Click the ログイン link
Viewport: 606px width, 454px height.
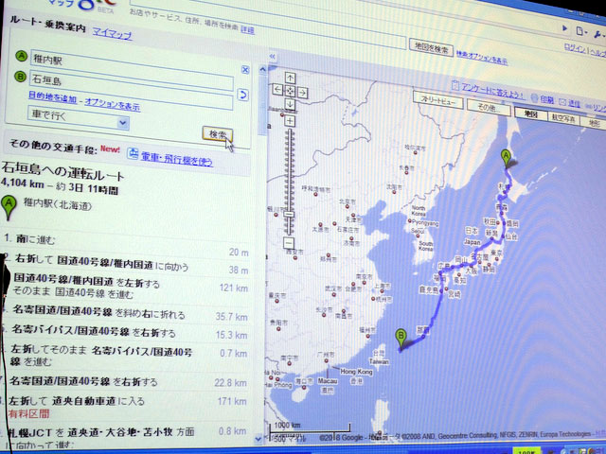[x=576, y=47]
